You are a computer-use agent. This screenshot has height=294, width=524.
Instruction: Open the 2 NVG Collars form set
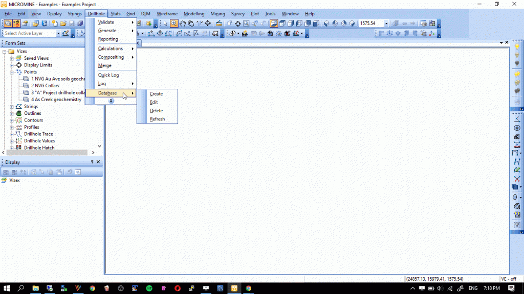[x=45, y=86]
